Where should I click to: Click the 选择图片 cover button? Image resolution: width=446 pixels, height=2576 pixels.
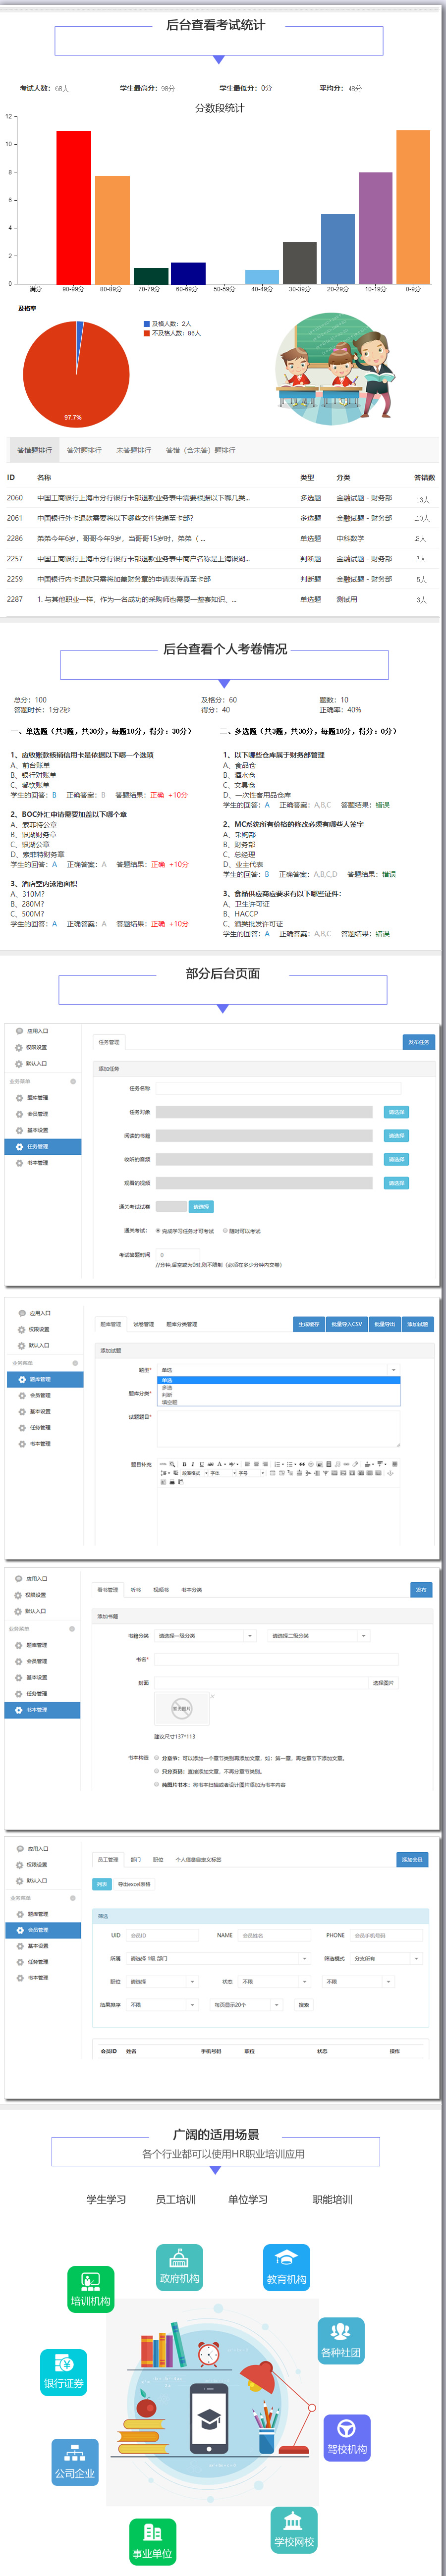point(383,1683)
